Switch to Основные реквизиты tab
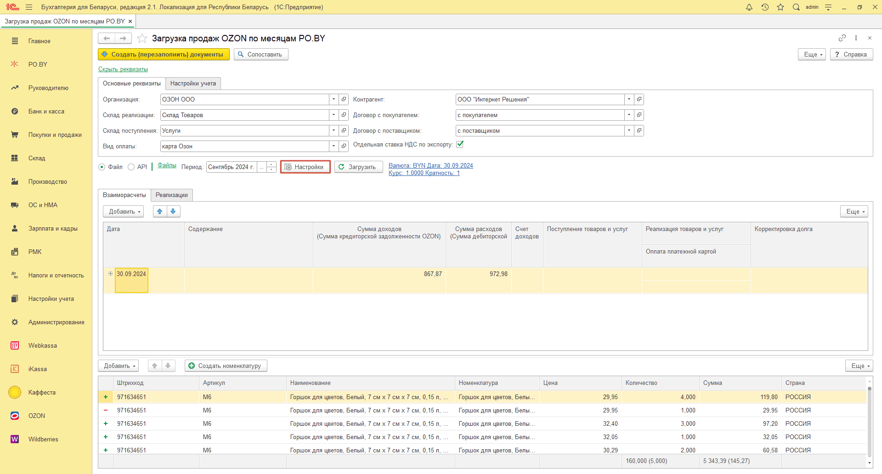This screenshot has height=474, width=882. 132,83
